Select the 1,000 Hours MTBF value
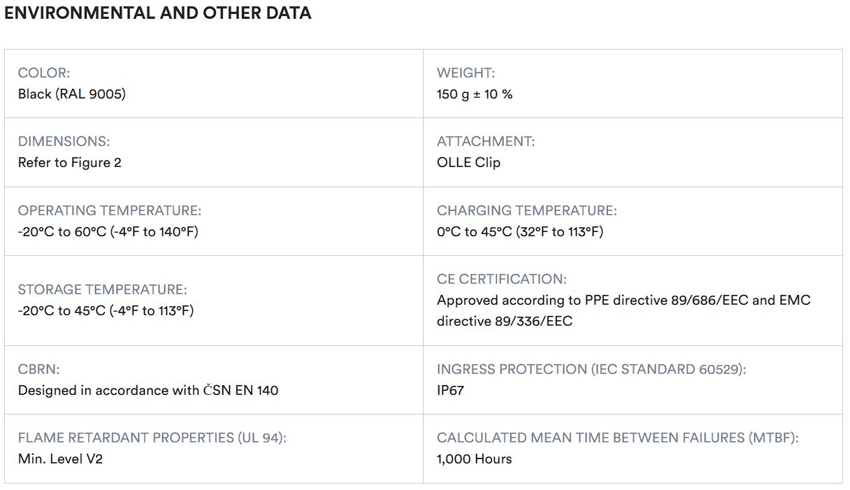 pyautogui.click(x=475, y=459)
